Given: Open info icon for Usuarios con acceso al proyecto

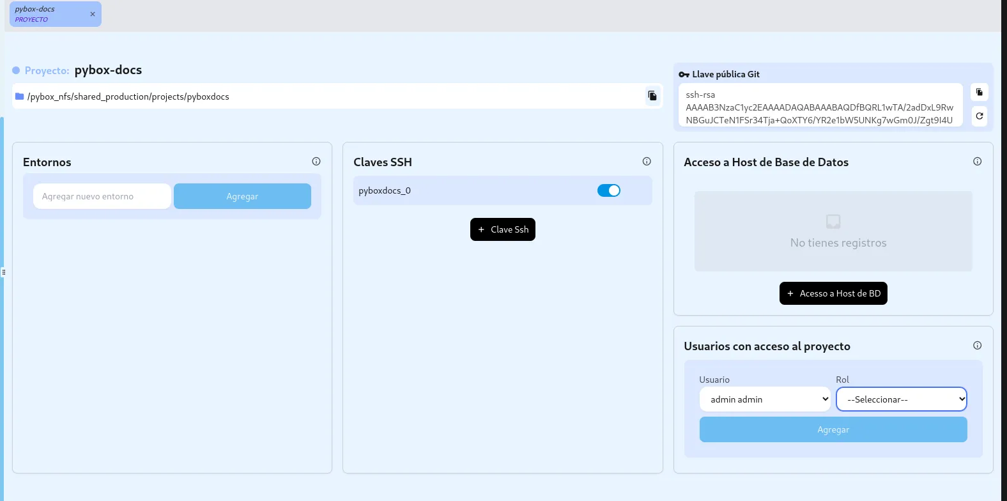Looking at the screenshot, I should click(978, 346).
